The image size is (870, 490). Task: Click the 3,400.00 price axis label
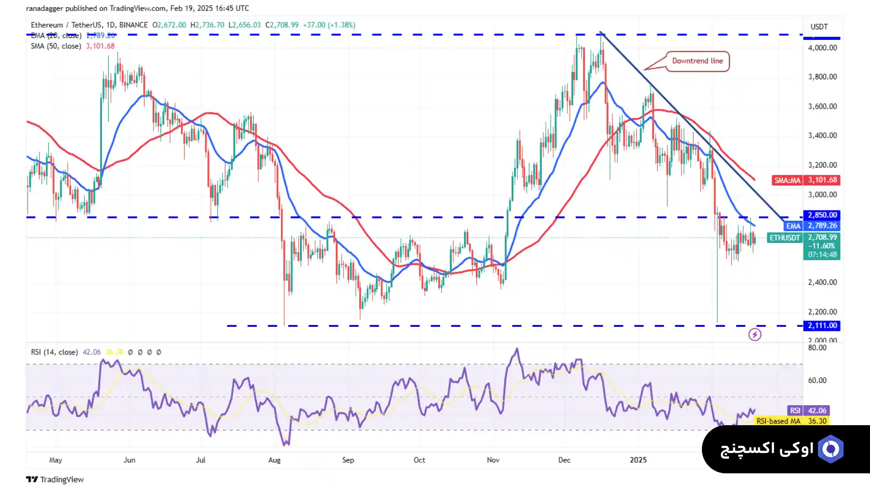tap(822, 135)
